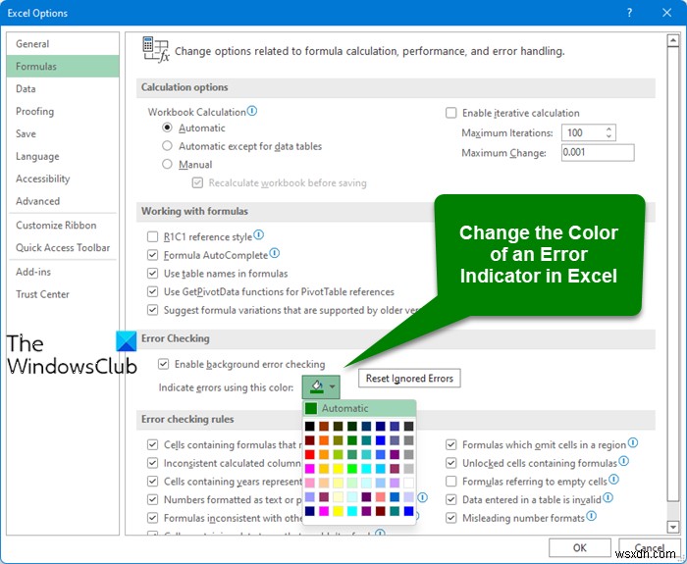Decrease Maximum Iterations with down spinner
Image resolution: width=687 pixels, height=564 pixels.
[x=608, y=136]
